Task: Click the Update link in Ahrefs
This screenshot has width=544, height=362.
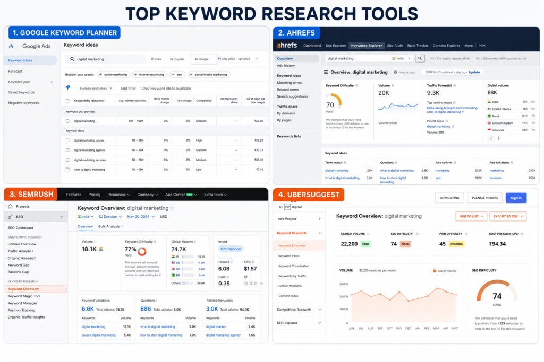Action: (474, 72)
